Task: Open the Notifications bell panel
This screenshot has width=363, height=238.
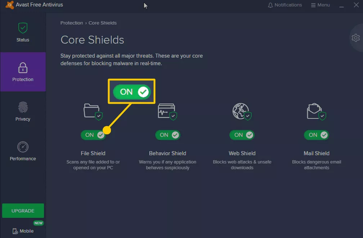Action: (x=284, y=5)
